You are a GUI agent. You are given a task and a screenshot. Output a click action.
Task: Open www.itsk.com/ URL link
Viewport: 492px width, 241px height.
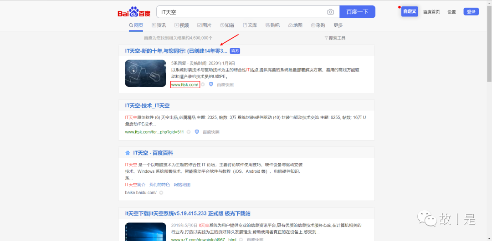tap(185, 85)
